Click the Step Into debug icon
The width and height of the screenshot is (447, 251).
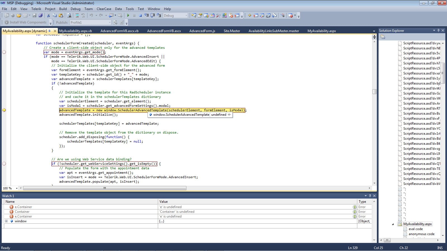[146, 16]
